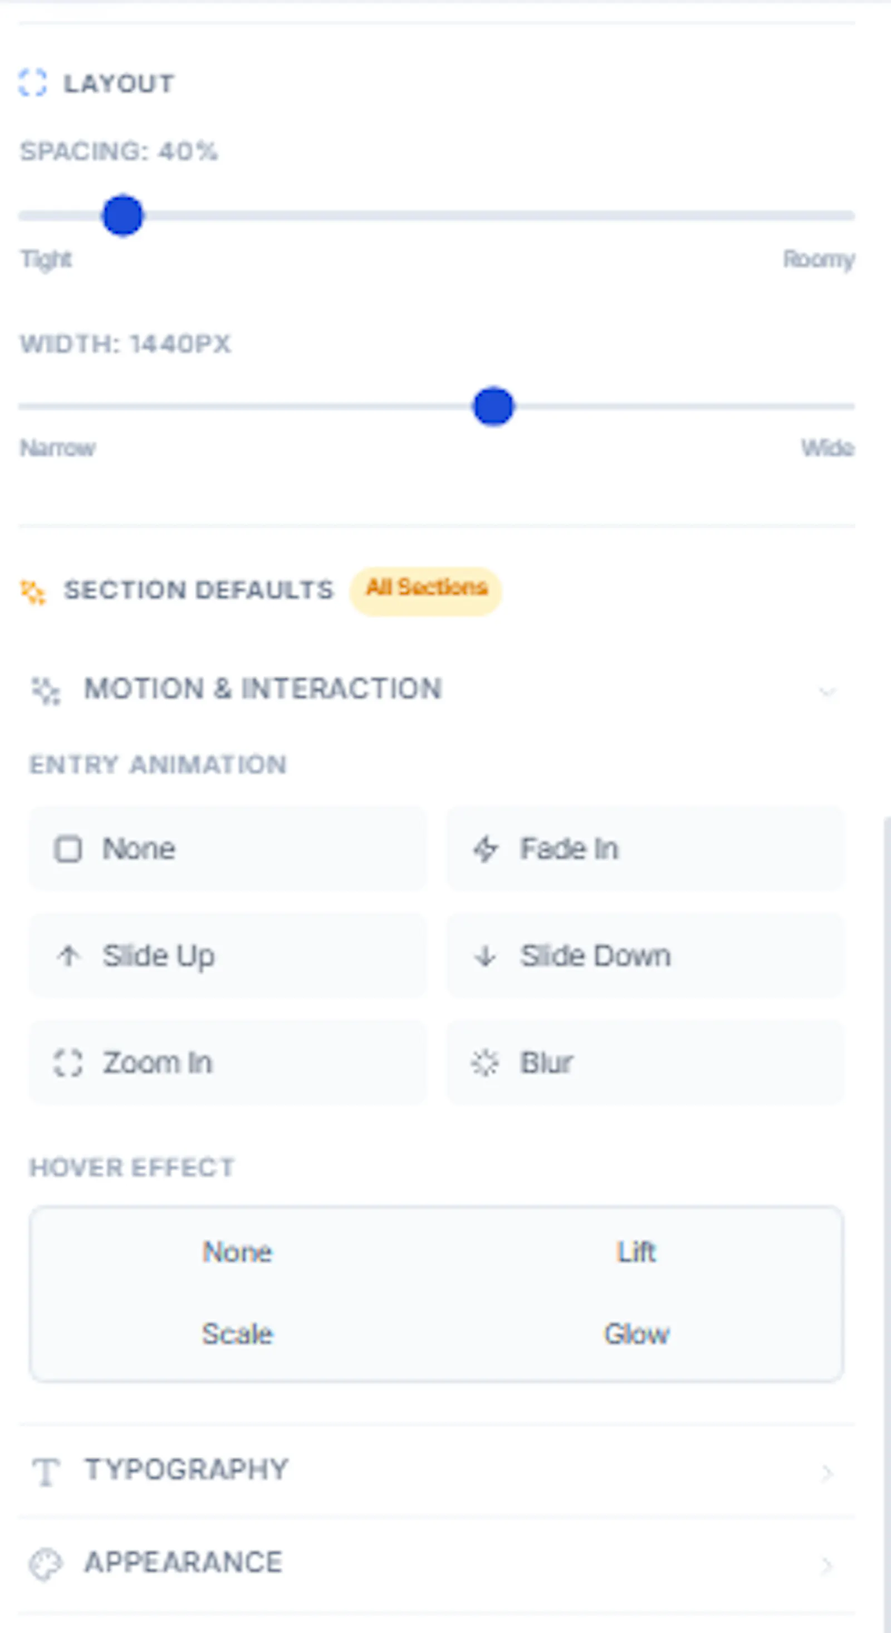The width and height of the screenshot is (891, 1633).
Task: Click the Spacing slider handle
Action: coord(123,216)
